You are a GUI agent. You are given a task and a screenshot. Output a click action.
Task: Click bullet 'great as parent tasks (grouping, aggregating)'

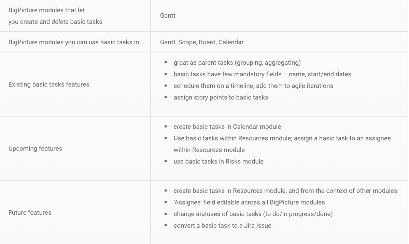[237, 62]
